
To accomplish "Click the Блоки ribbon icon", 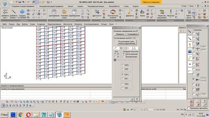I will tap(142, 12).
